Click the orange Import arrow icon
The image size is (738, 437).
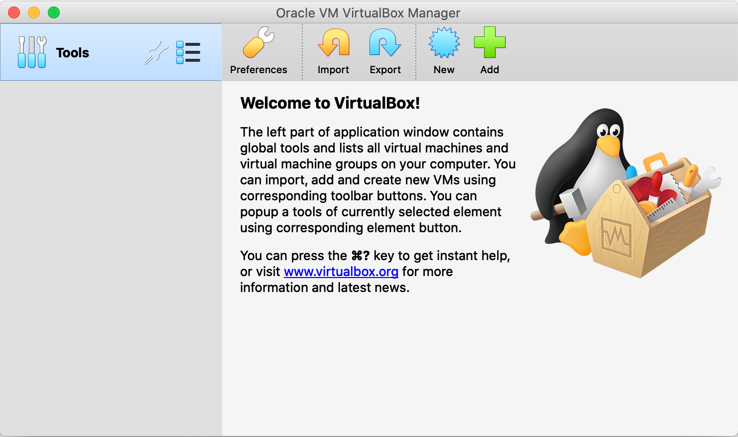pos(333,43)
